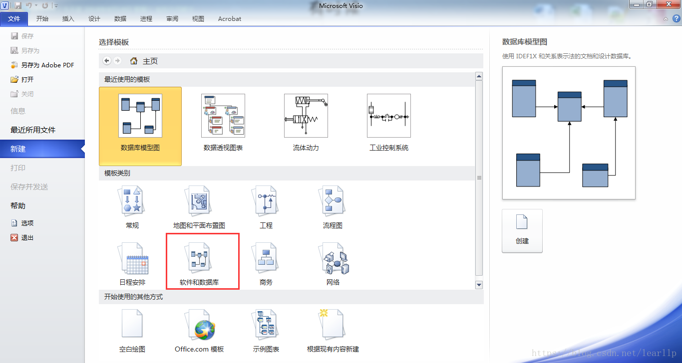Switch to the 数据 ribbon tab
The image size is (682, 363).
(120, 19)
